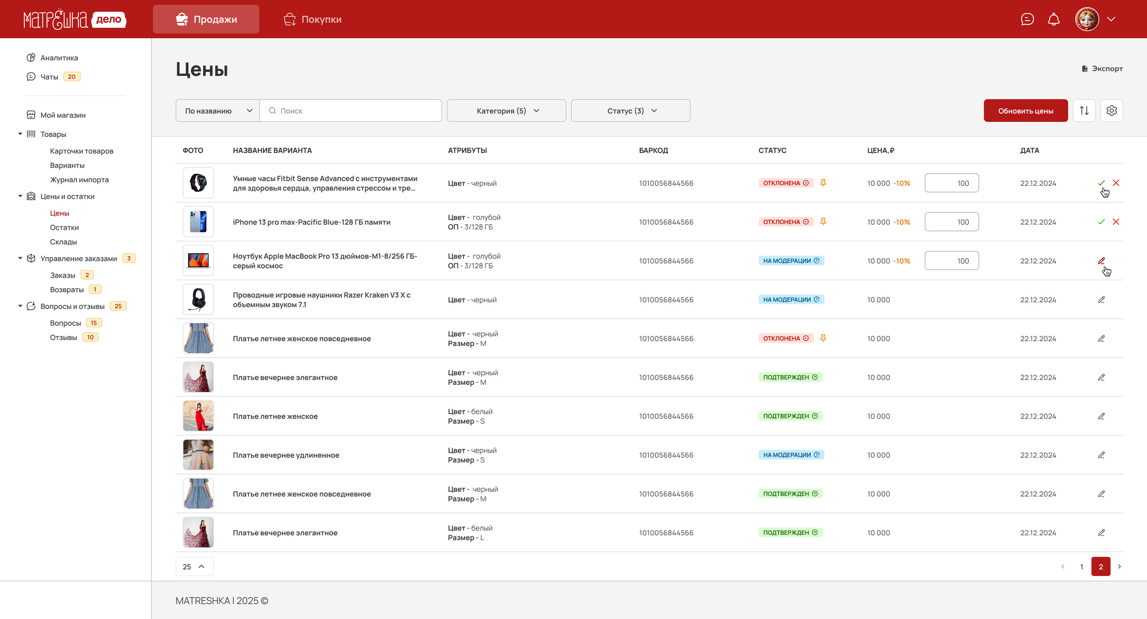The image size is (1147, 619).
Task: Open Остатки in sidebar
Action: click(x=65, y=228)
